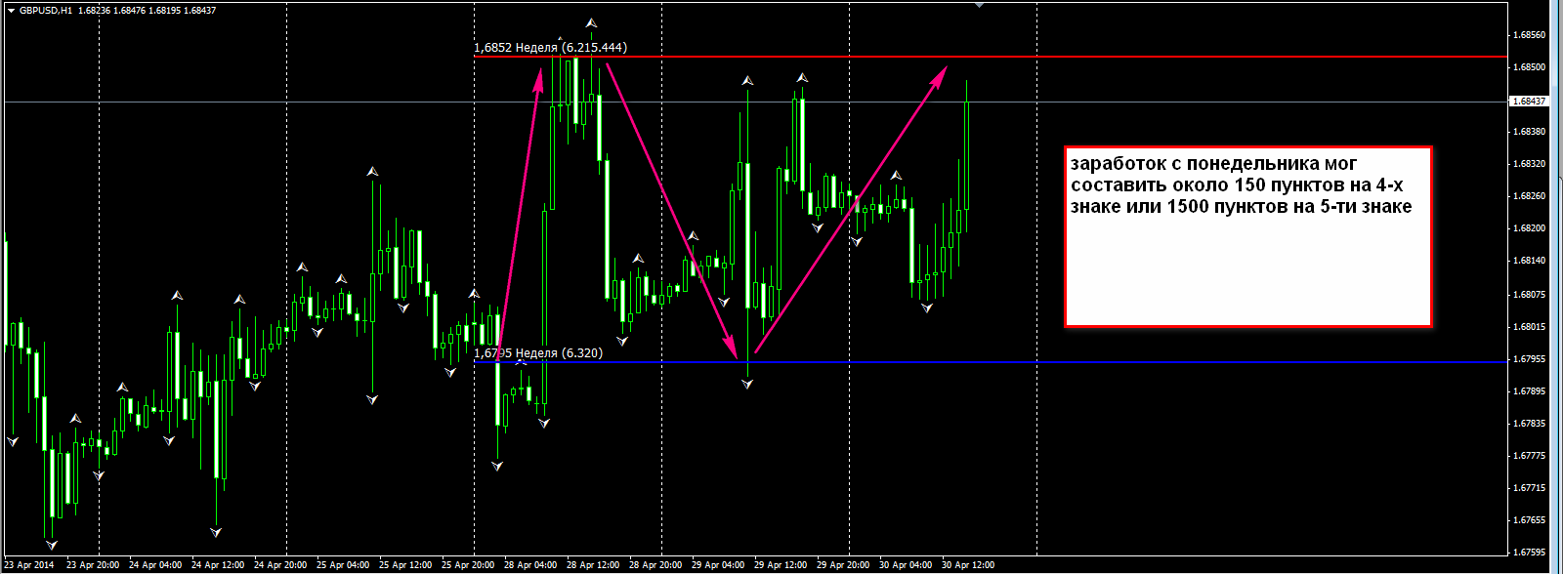Click the 30 Apr 04:00 time label
The width and height of the screenshot is (1563, 574).
click(906, 565)
